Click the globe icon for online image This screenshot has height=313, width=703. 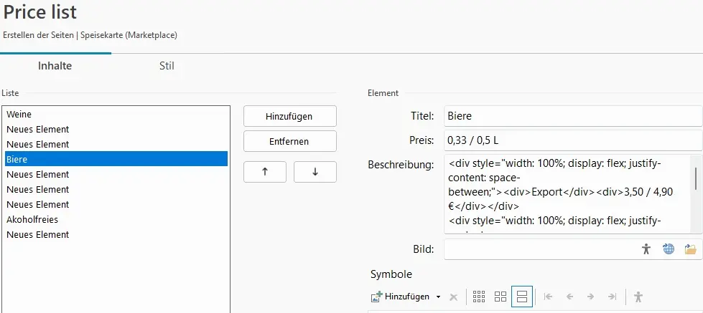tap(669, 249)
